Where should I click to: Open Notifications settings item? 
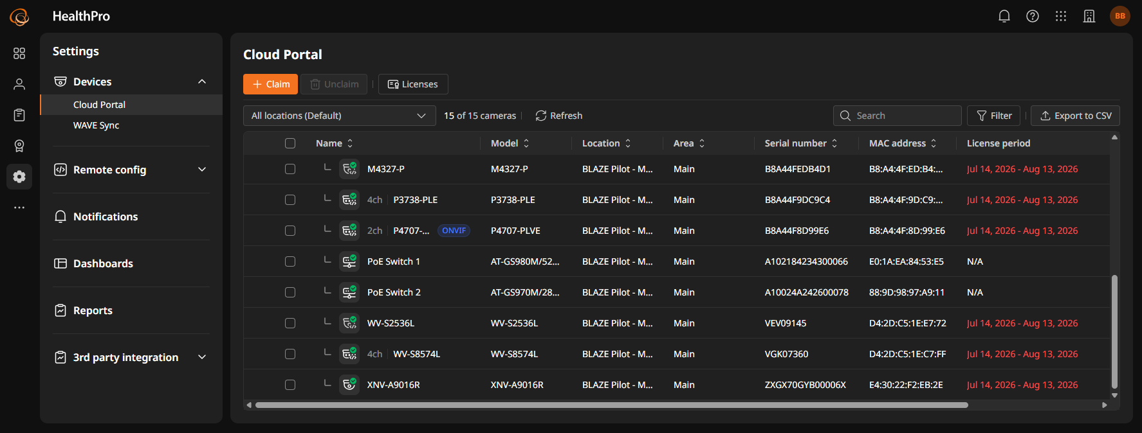[131, 216]
